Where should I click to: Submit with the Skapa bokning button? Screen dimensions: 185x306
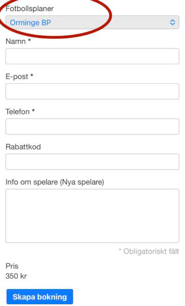(x=40, y=297)
